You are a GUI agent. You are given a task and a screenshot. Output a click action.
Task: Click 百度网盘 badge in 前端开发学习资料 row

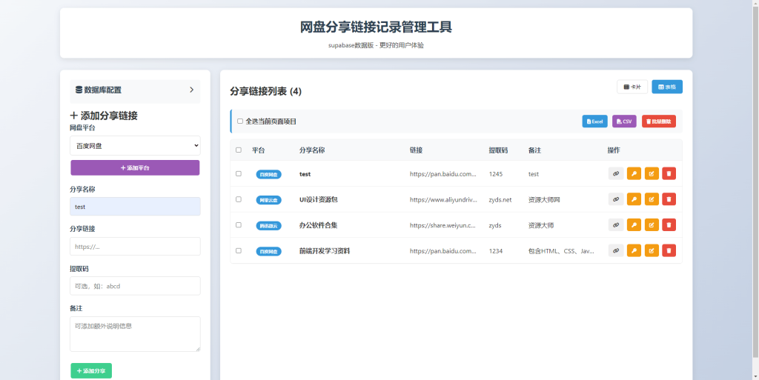pos(268,251)
